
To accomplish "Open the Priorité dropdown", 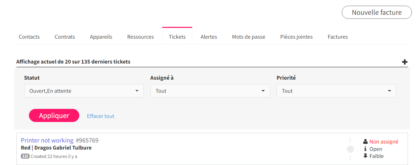I will pos(336,91).
